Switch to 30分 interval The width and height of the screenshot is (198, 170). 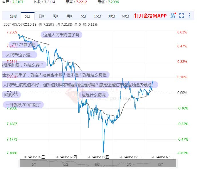[x=111, y=16]
